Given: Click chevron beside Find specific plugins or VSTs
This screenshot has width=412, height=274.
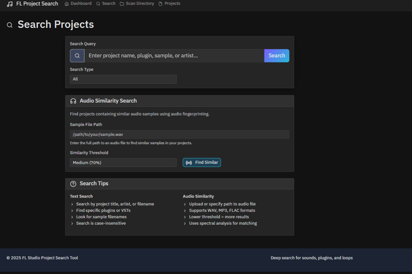Looking at the screenshot, I should click(72, 210).
